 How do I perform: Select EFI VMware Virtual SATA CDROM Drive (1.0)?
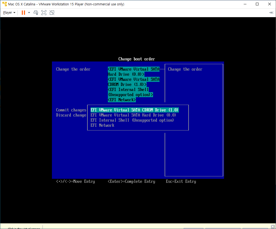tap(135, 110)
